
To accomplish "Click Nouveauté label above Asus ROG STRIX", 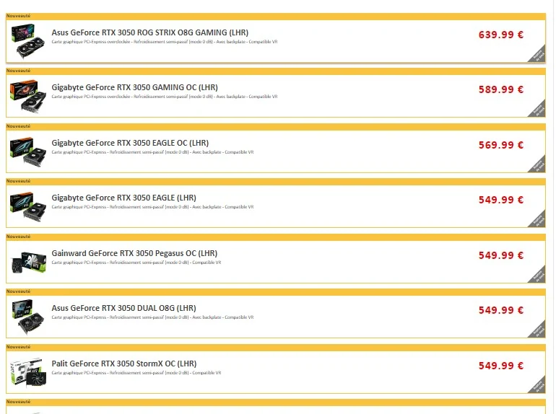I will click(x=19, y=16).
